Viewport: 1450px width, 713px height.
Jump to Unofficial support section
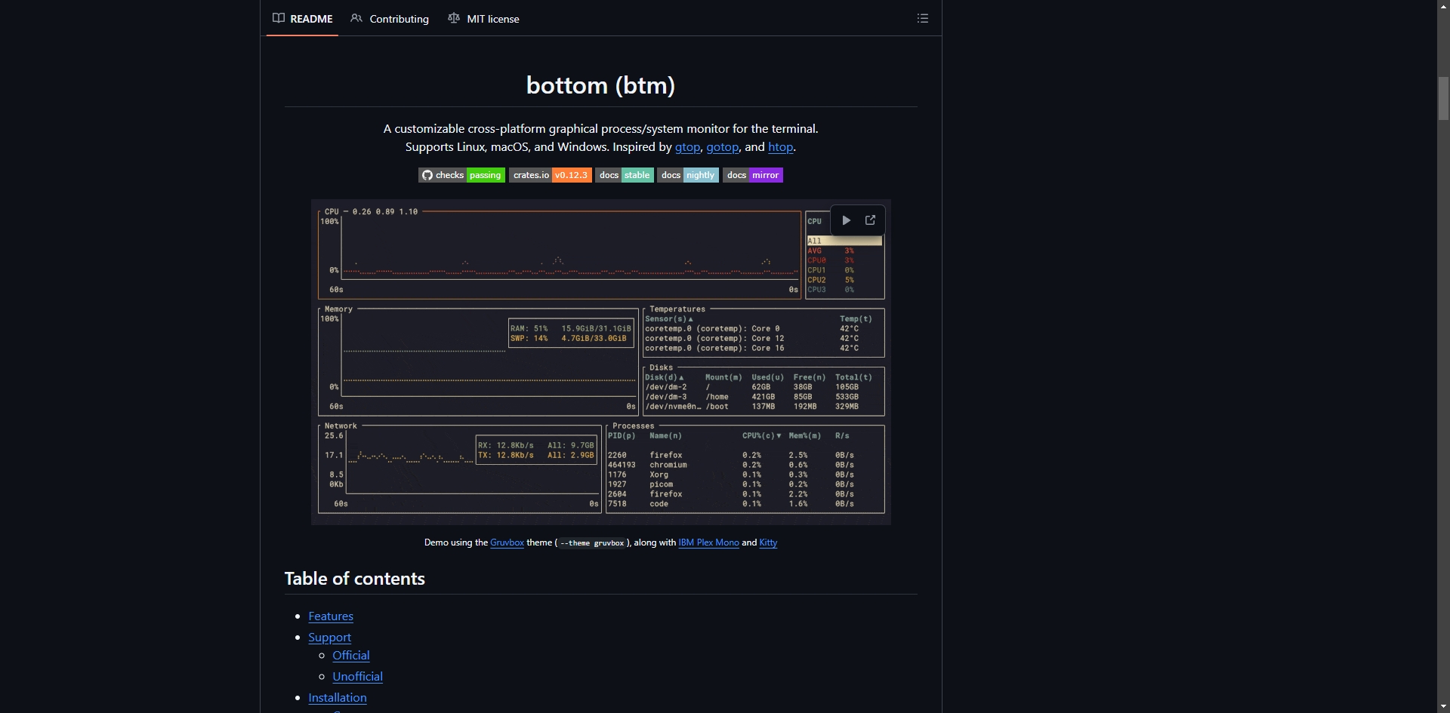point(357,677)
